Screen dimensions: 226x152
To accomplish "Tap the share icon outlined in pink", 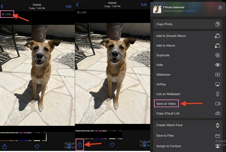I will coord(80,144).
